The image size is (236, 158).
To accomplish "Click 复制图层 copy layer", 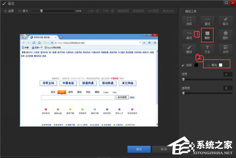I will tap(138, 11).
